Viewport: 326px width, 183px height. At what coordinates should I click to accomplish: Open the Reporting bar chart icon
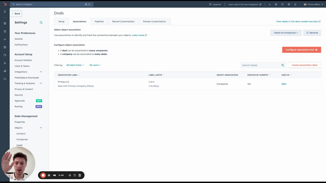coord(5,71)
